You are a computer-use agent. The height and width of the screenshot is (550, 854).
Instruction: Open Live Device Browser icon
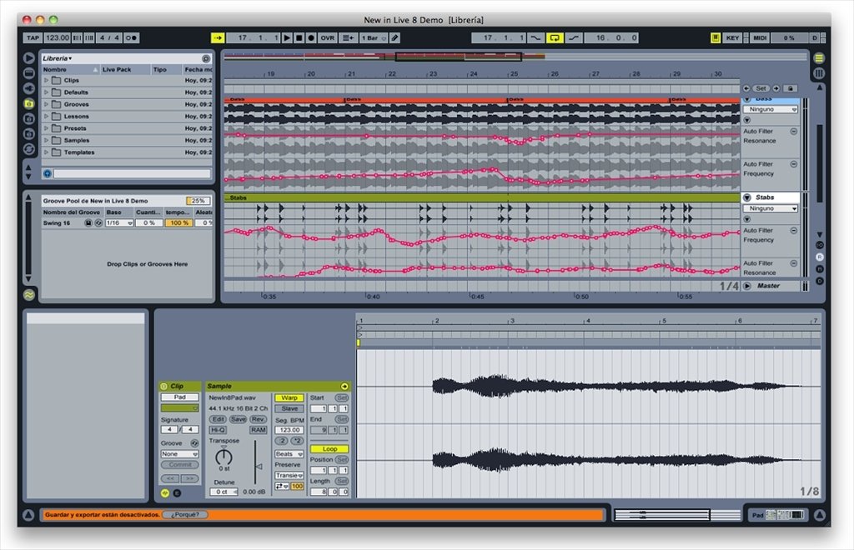[29, 72]
